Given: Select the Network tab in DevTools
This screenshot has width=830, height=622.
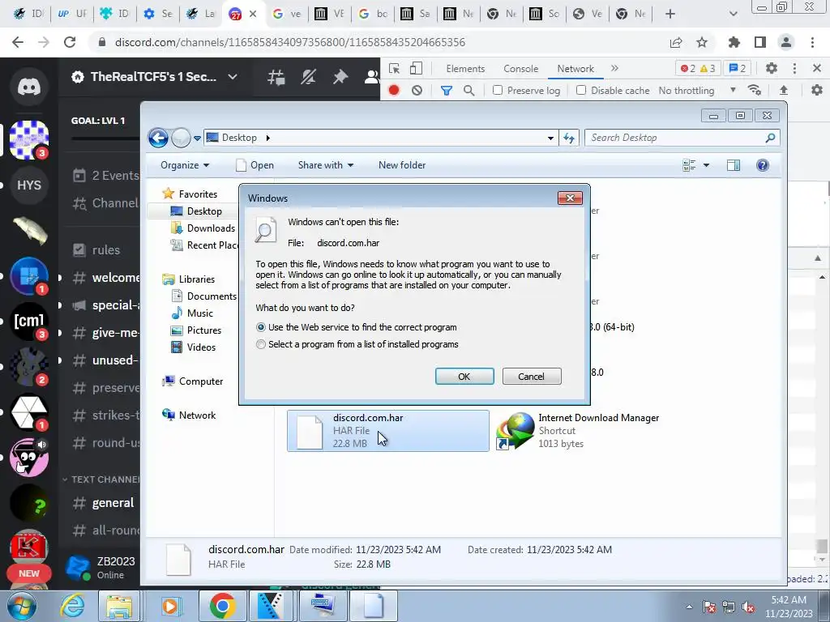Looking at the screenshot, I should [x=575, y=69].
